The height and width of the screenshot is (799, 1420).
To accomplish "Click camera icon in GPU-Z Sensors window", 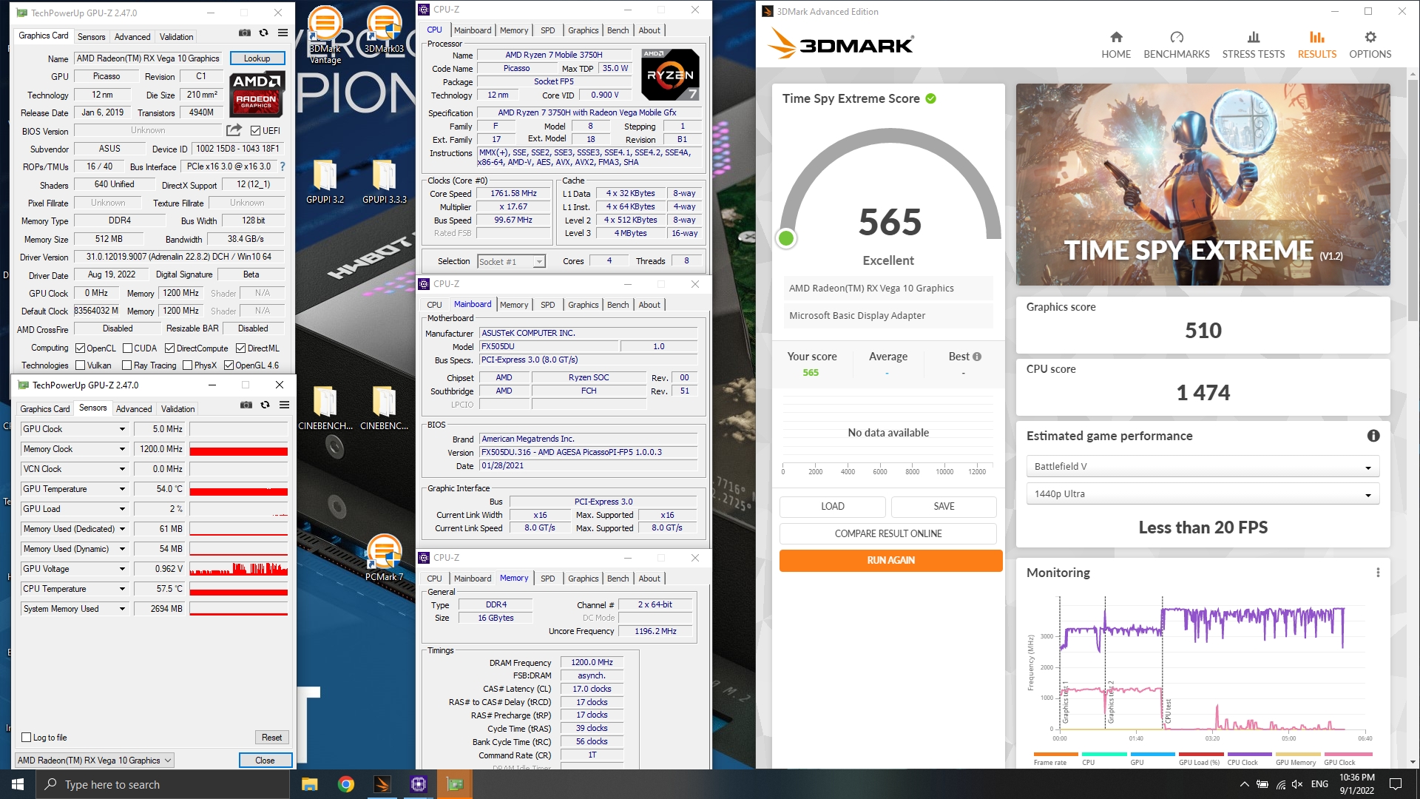I will tap(246, 405).
